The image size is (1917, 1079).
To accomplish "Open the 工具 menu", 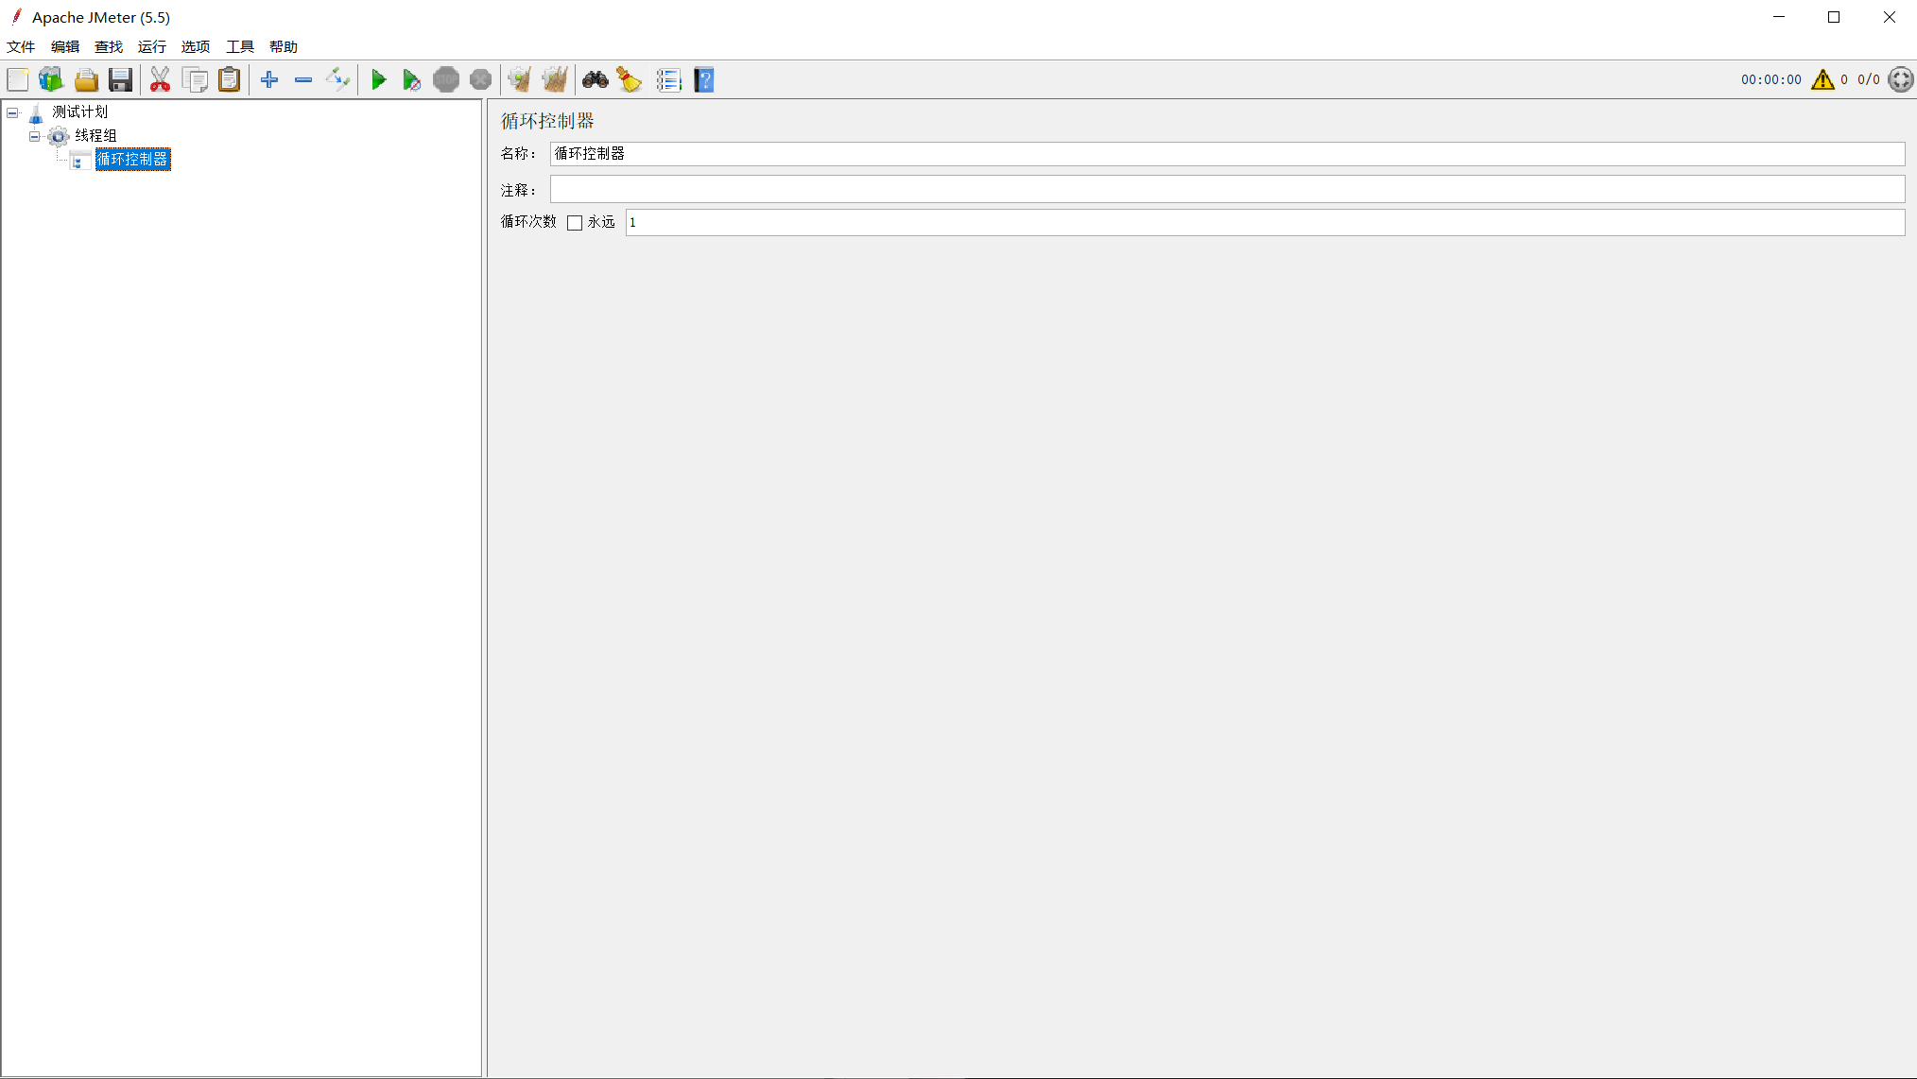I will 240,47.
